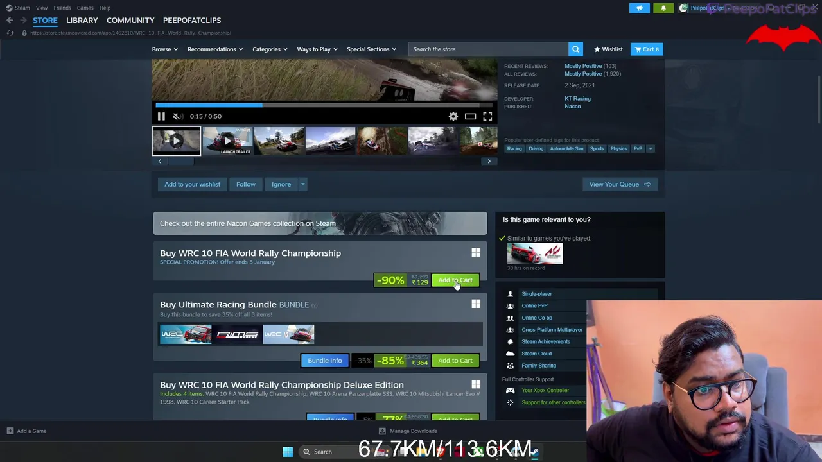The image size is (822, 462).
Task: Add WRC 10 base game to cart
Action: click(455, 280)
